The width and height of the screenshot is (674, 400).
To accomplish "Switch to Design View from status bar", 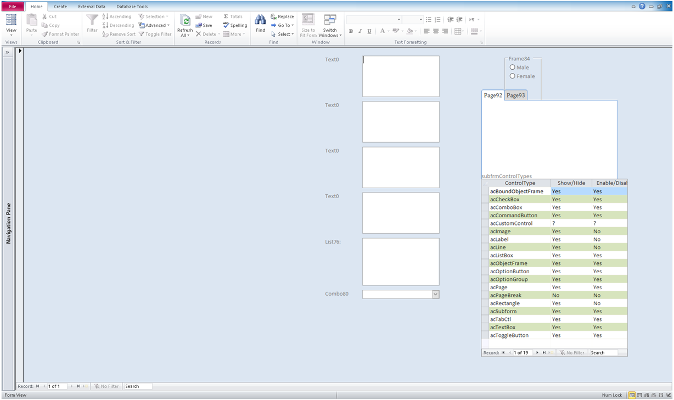I will pos(668,395).
